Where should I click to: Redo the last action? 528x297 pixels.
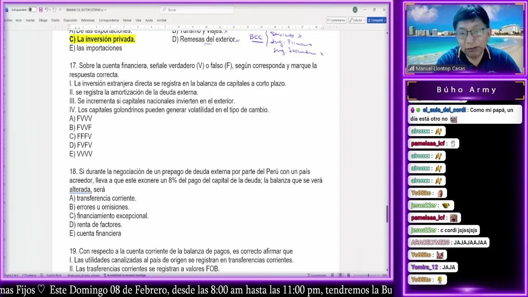[x=54, y=9]
